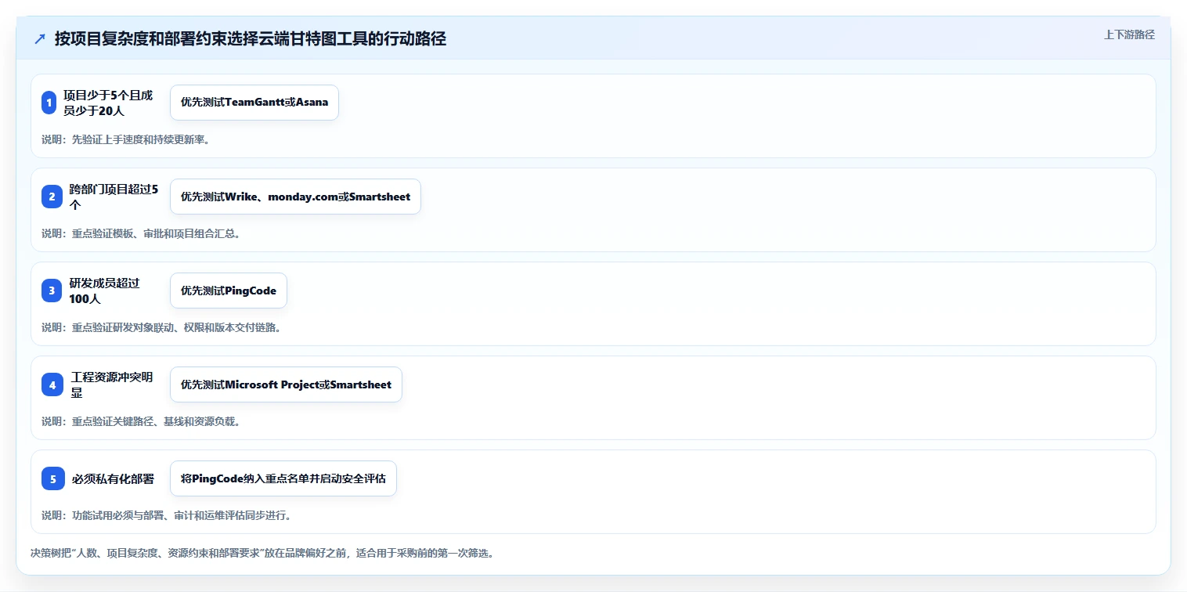The image size is (1187, 592).
Task: Select the condition 研发成员超过100人
Action: click(x=104, y=291)
